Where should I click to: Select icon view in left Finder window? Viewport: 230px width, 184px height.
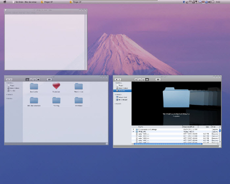click(x=28, y=79)
